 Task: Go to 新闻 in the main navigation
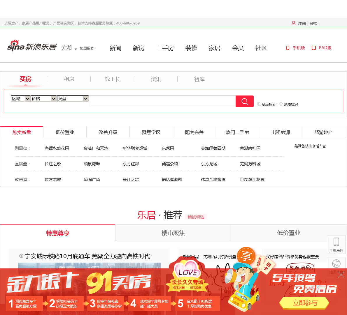[115, 48]
